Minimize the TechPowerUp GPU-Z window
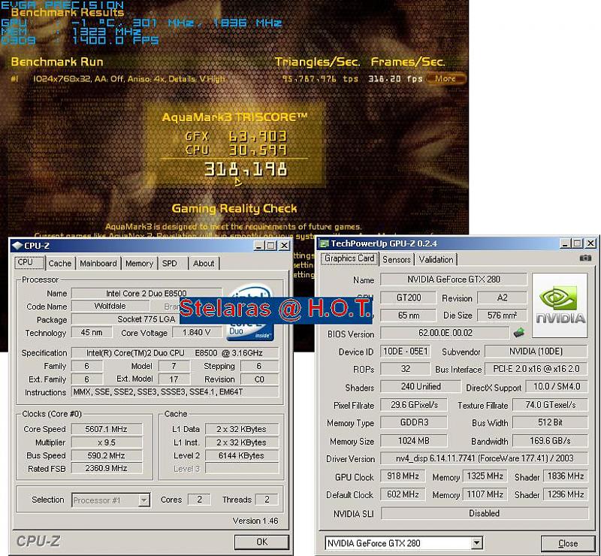The height and width of the screenshot is (556, 601). pyautogui.click(x=566, y=243)
